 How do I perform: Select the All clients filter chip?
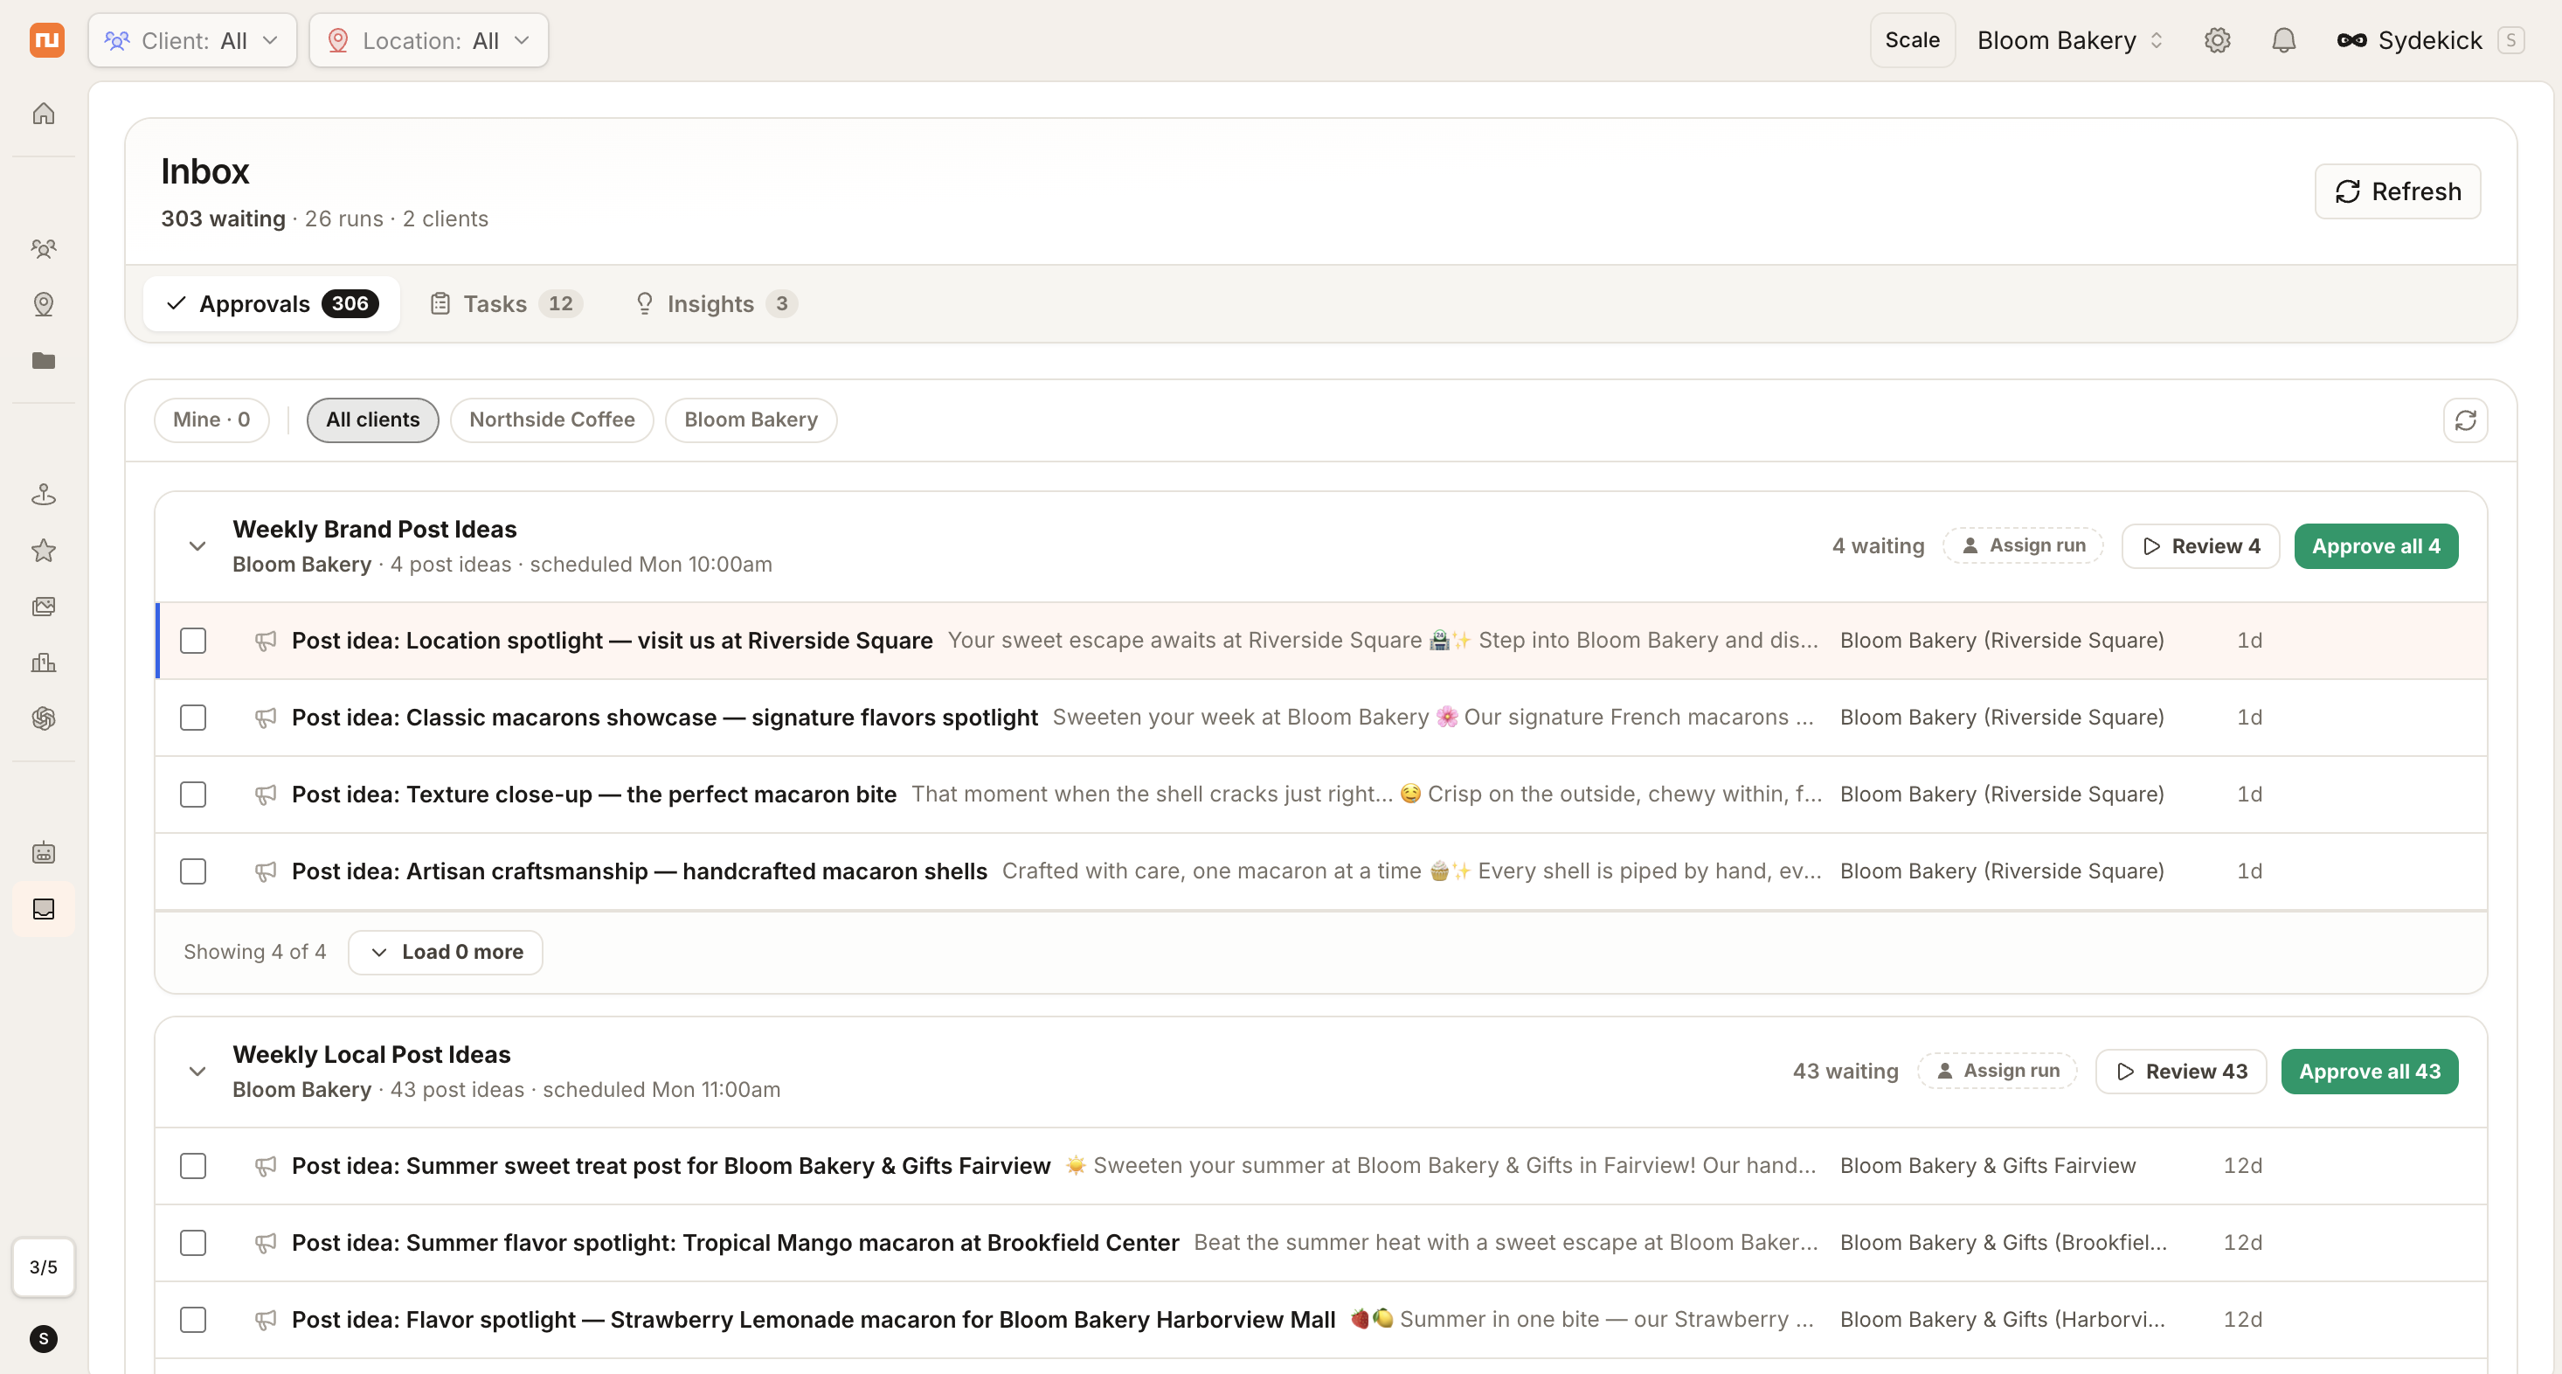click(373, 420)
